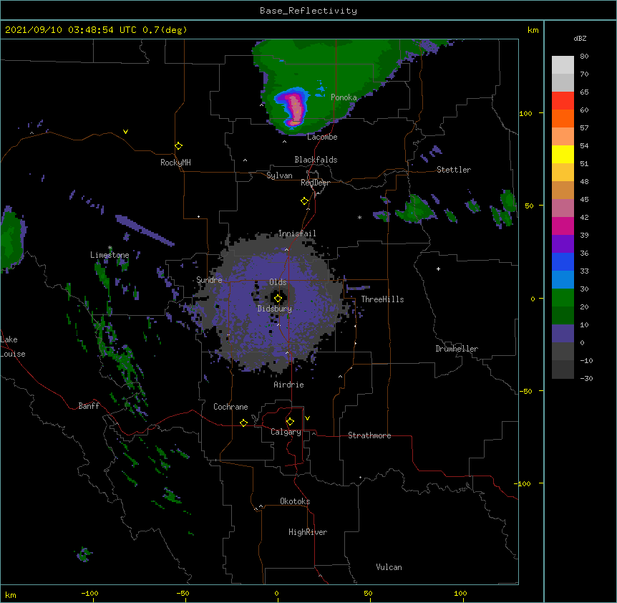The width and height of the screenshot is (617, 603).
Task: Click the -50 tick label on right axis
Action: coord(525,391)
